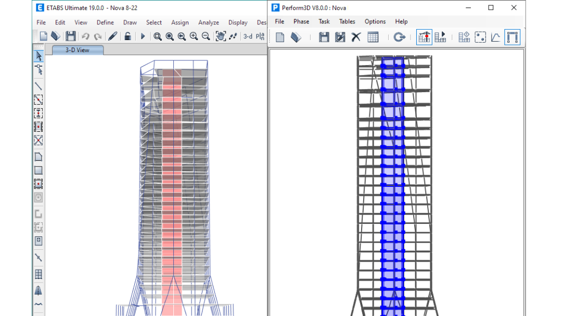
Task: Click the Save icon in ETABS toolbar
Action: (x=70, y=36)
